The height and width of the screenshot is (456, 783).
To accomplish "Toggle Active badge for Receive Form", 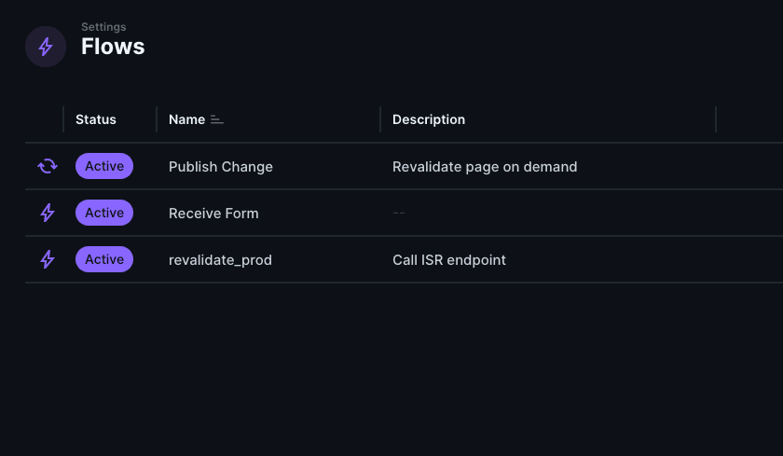I will (104, 213).
